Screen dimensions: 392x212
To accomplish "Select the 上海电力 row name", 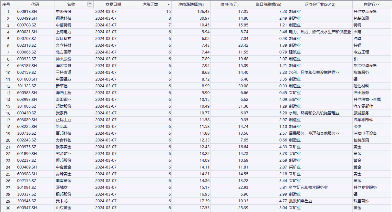I will coord(64,32).
